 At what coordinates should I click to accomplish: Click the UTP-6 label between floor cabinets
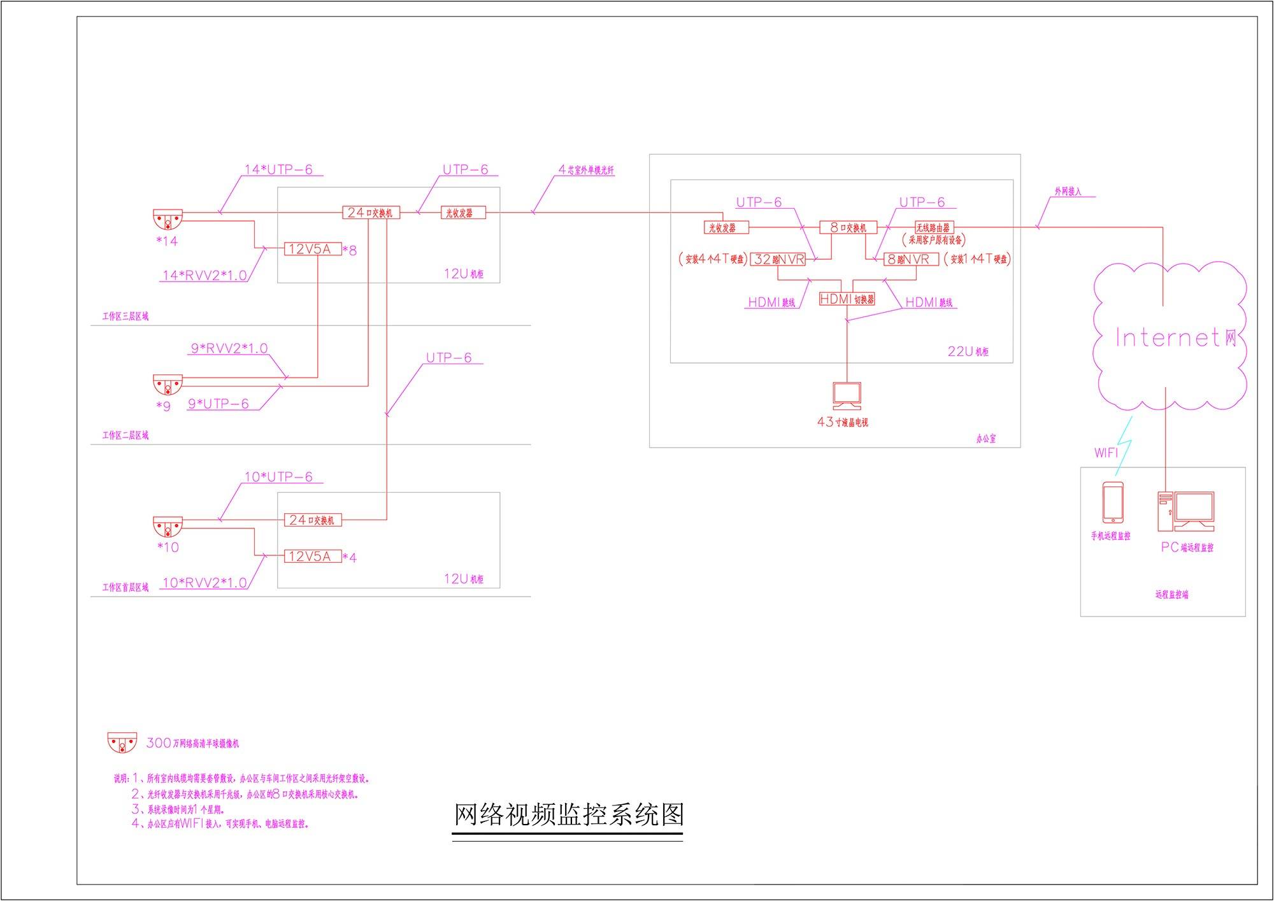(x=448, y=358)
